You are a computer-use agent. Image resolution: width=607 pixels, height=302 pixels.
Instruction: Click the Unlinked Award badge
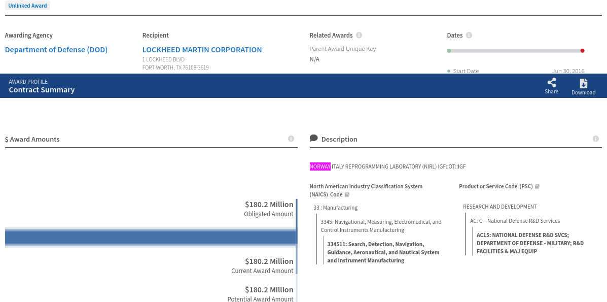coord(27,6)
